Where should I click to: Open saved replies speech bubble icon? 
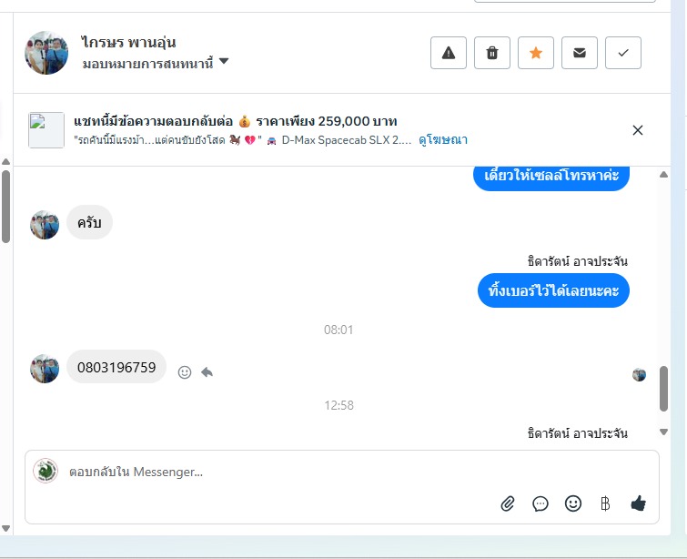tap(541, 503)
